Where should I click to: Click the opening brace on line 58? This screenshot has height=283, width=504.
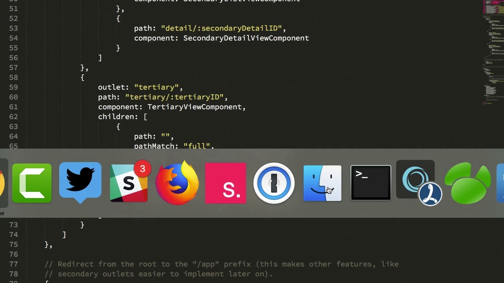click(x=82, y=77)
